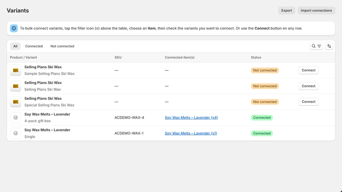This screenshot has width=342, height=192.
Task: Click the Export button
Action: pos(286,10)
